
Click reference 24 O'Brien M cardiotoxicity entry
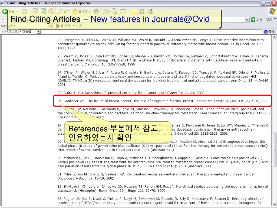[x=163, y=79]
